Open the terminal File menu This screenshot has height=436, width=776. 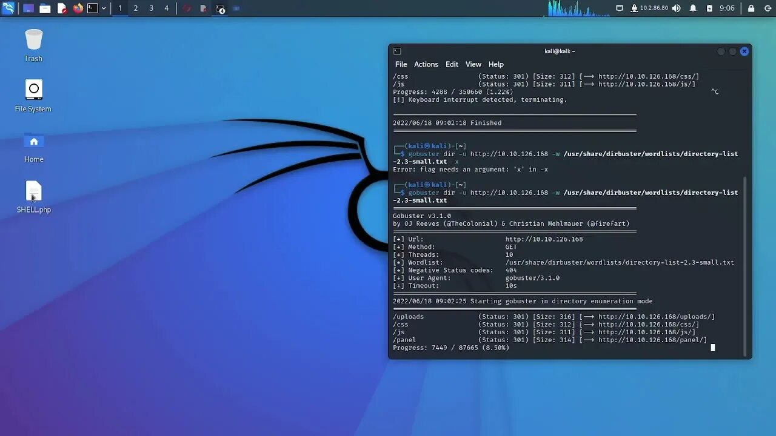(x=401, y=64)
